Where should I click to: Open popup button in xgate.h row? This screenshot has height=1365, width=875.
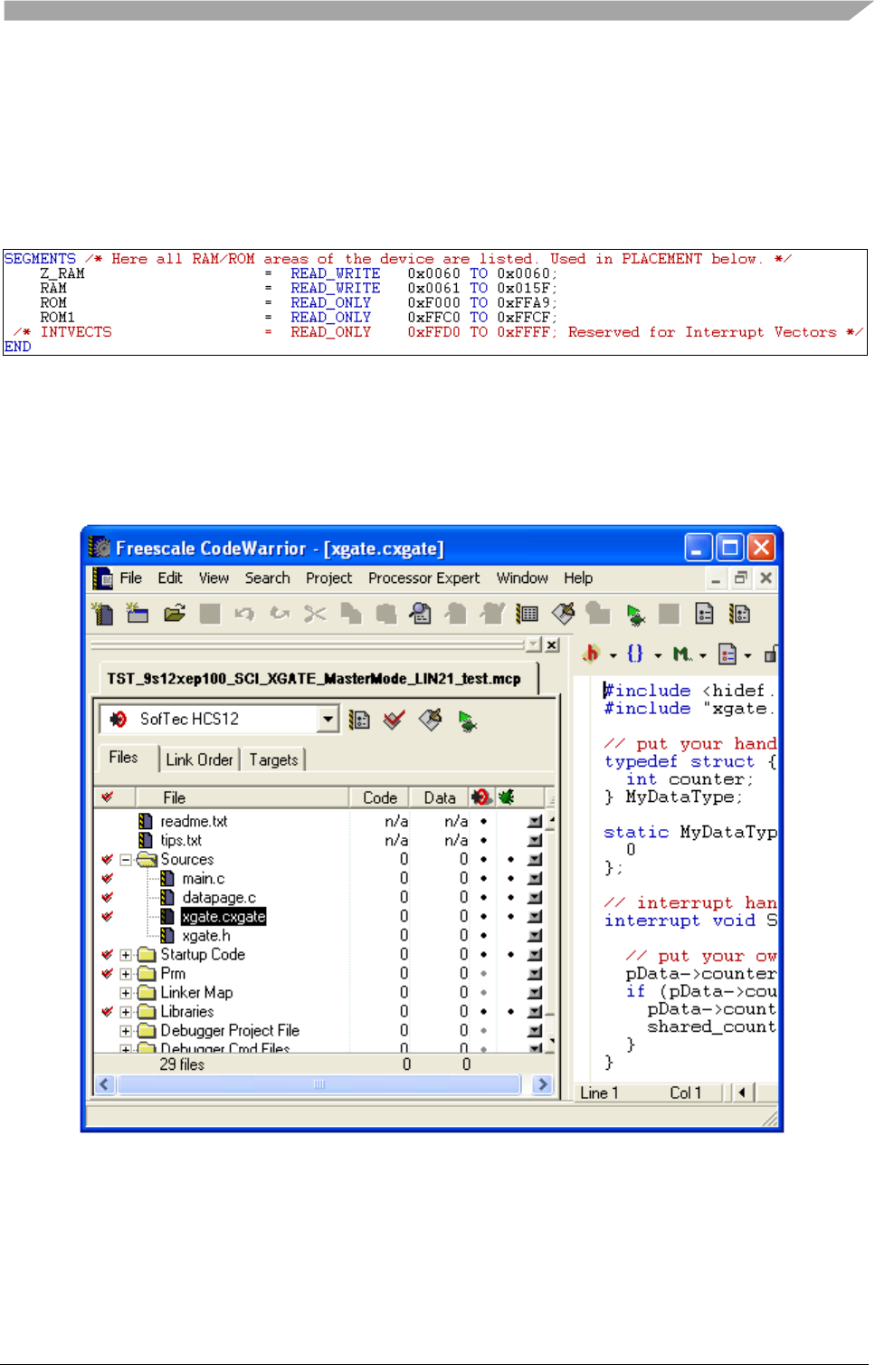(535, 935)
